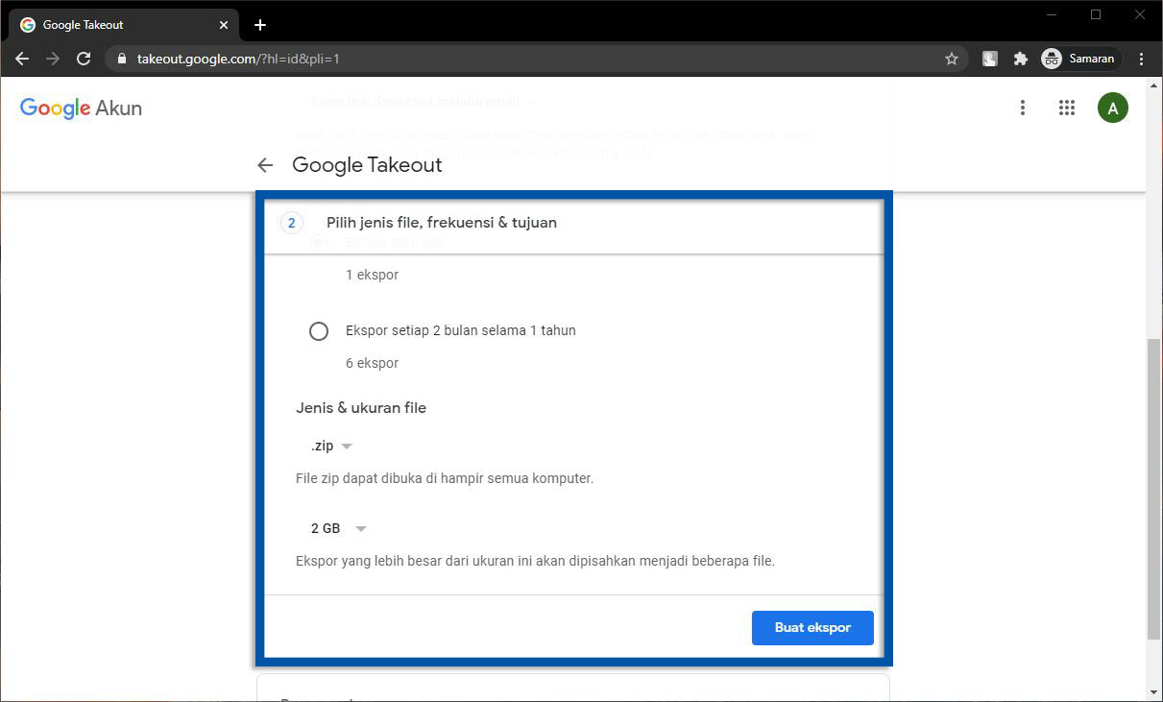Expand the .zip file type dropdown
This screenshot has height=702, width=1163.
332,447
